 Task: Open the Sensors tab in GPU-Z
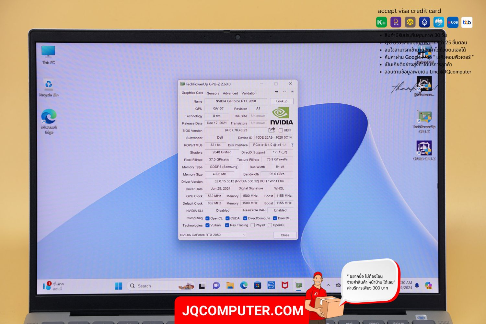[213, 93]
